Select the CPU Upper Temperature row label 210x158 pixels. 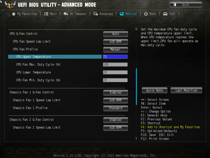click(x=33, y=57)
